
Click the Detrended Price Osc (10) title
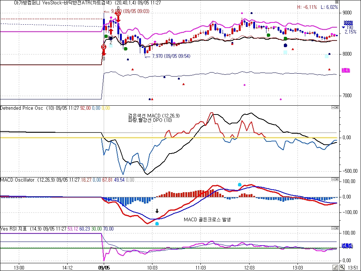pos(27,108)
